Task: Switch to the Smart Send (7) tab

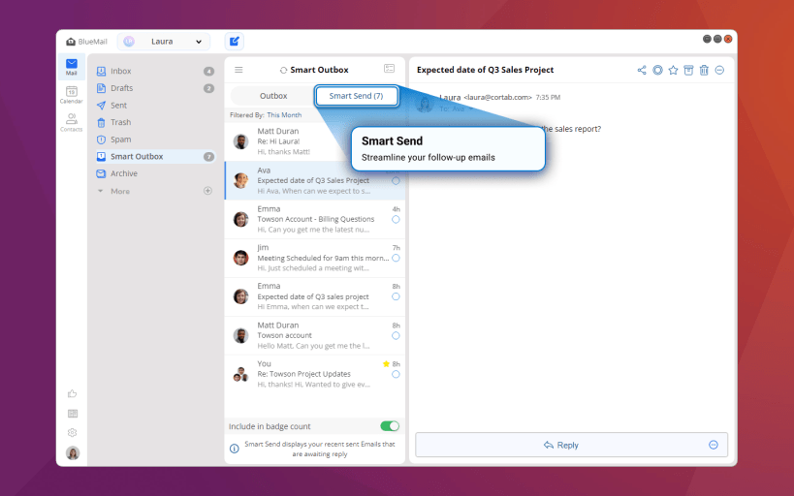Action: [x=357, y=96]
